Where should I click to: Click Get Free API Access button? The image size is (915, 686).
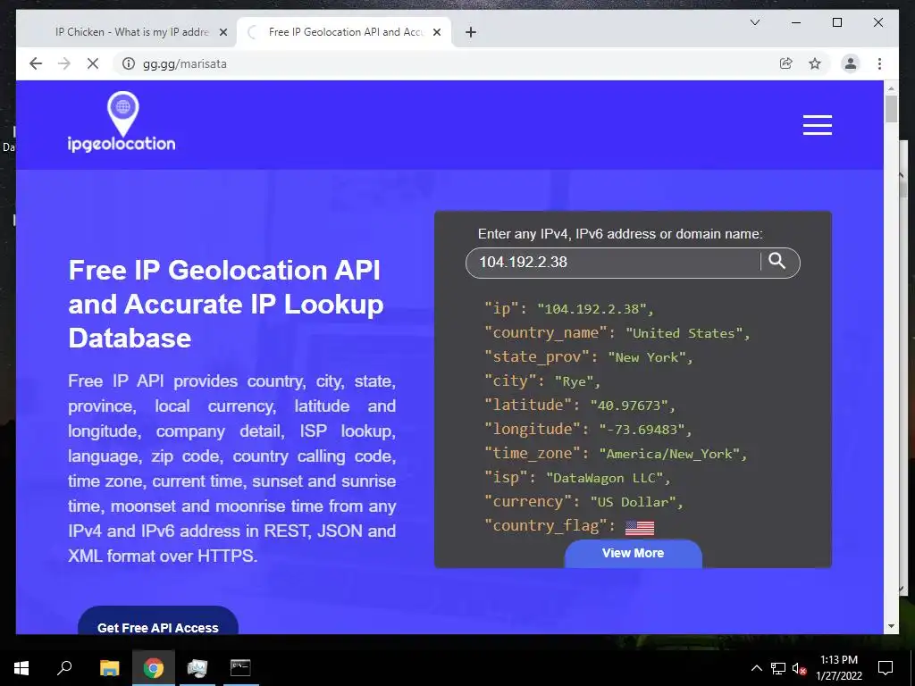158,622
